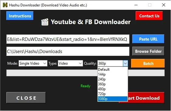Click Browse Folder button

pyautogui.click(x=148, y=51)
